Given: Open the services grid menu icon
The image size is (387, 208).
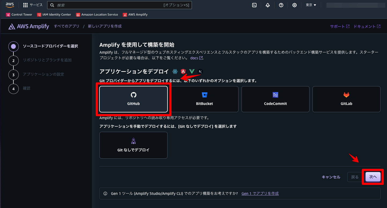Looking at the screenshot, I should click(25, 5).
